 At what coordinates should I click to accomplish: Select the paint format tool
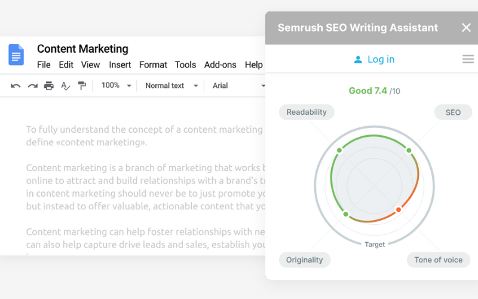(82, 86)
